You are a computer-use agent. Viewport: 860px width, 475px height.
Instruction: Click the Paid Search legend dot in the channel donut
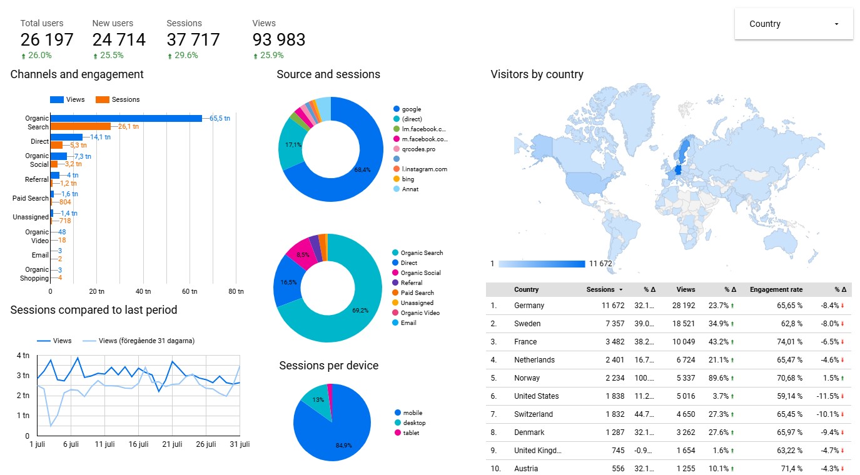(x=395, y=293)
